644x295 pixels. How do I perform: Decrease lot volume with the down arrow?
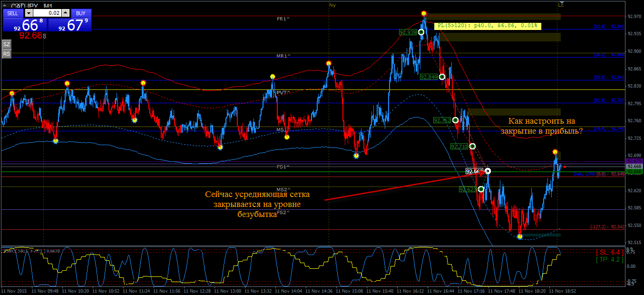pos(29,13)
